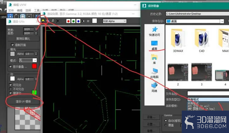Select the scale tool in Edit UVW toolbar

click(x=23, y=16)
